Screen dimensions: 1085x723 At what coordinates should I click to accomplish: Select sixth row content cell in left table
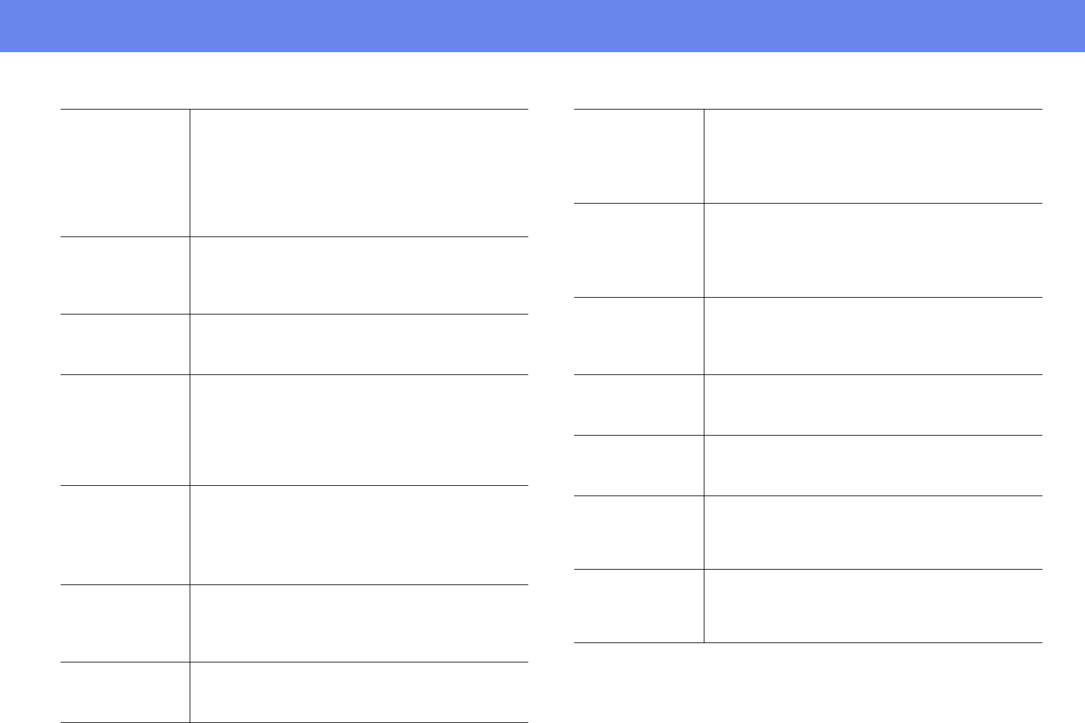coord(359,623)
